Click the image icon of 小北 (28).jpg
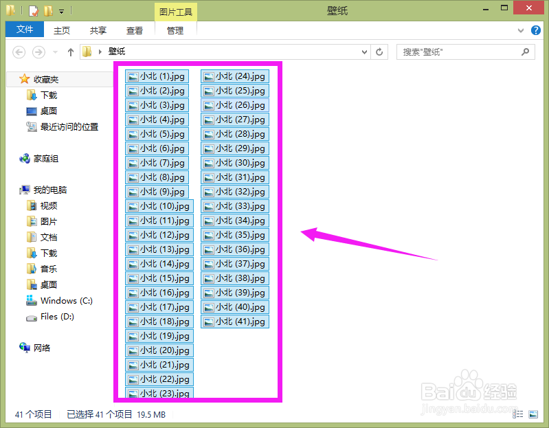The height and width of the screenshot is (428, 549). click(209, 135)
